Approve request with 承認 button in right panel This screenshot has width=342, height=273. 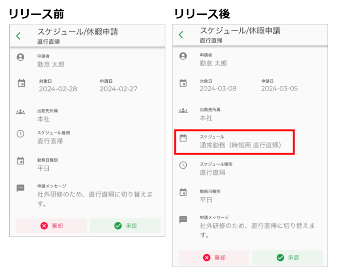tap(288, 258)
